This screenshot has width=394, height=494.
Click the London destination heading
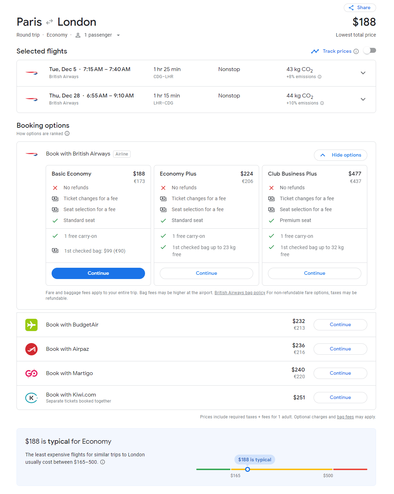click(77, 22)
